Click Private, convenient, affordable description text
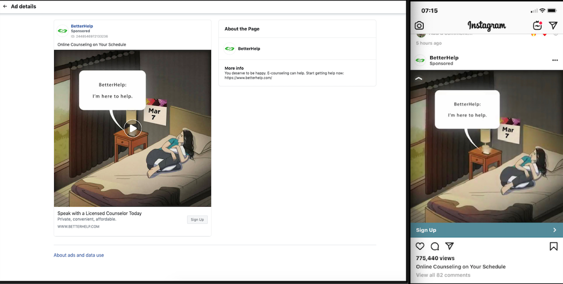 pos(87,219)
